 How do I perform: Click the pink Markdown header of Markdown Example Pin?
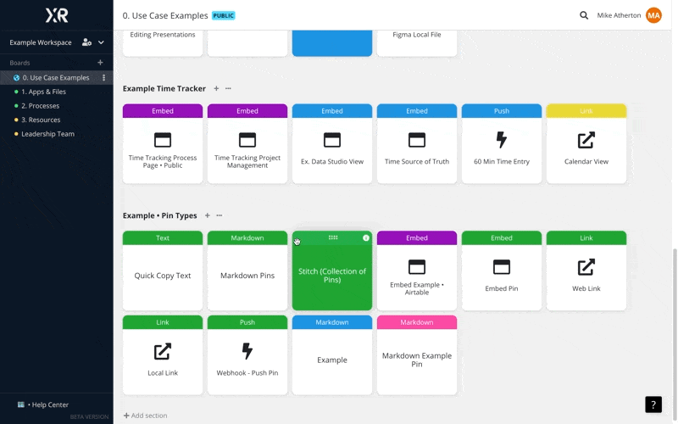click(x=417, y=322)
